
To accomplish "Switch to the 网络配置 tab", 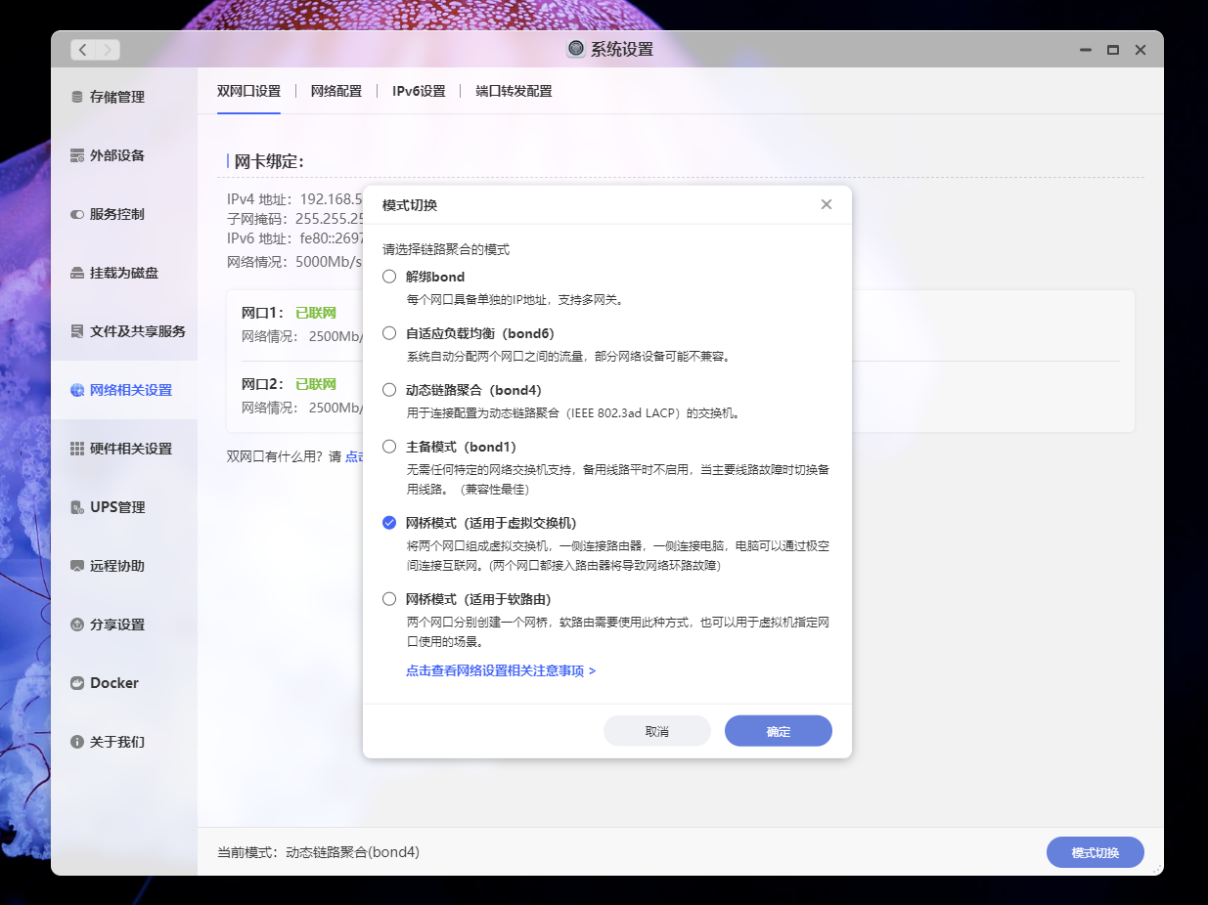I will pyautogui.click(x=336, y=90).
